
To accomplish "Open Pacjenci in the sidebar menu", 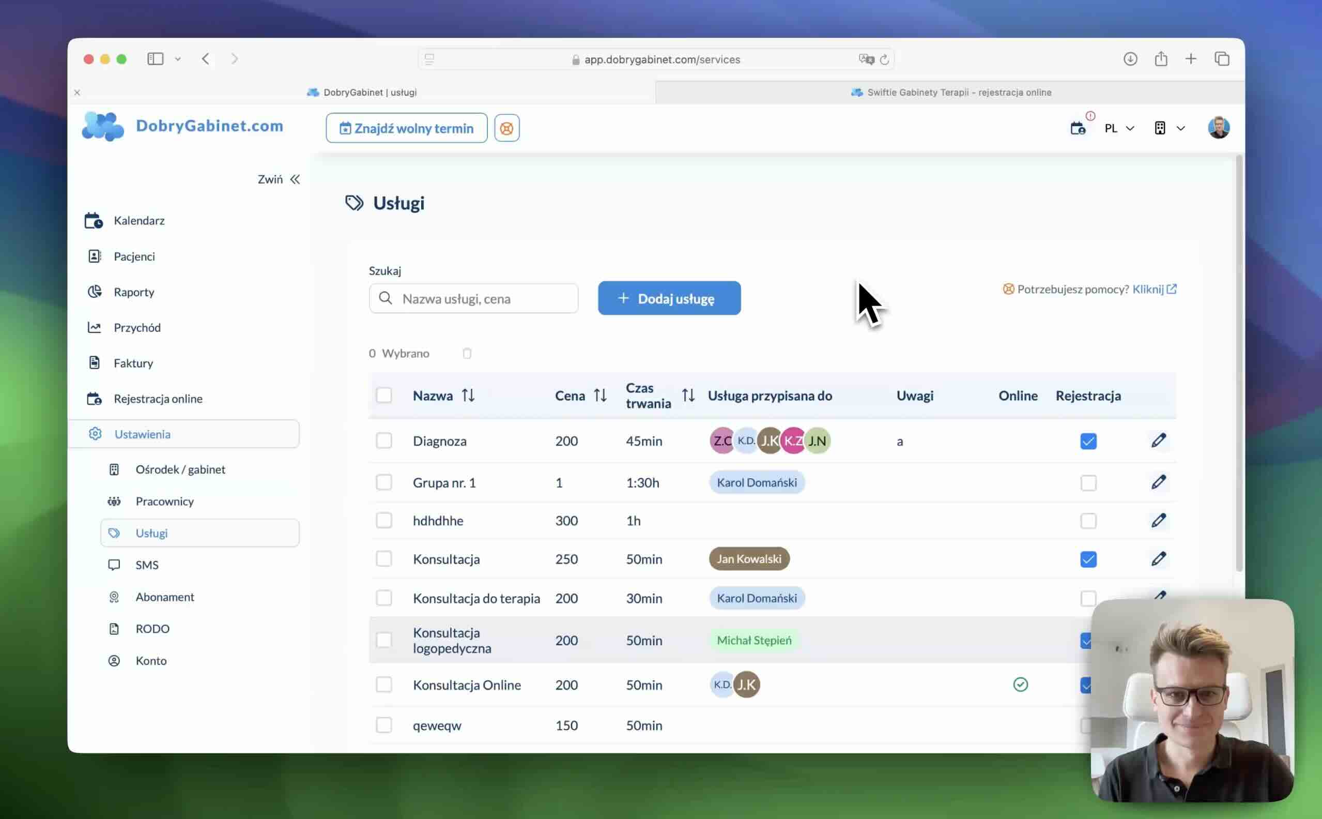I will click(134, 256).
